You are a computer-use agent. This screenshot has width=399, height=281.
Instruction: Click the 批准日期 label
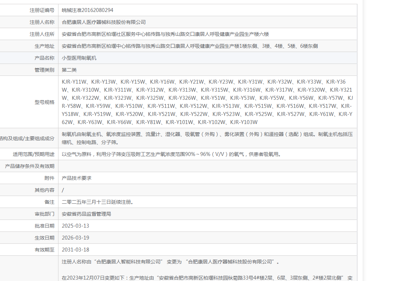coord(44,226)
